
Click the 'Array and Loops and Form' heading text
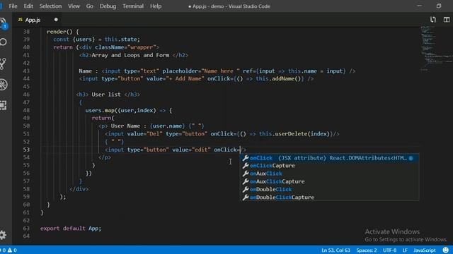[x=130, y=55]
